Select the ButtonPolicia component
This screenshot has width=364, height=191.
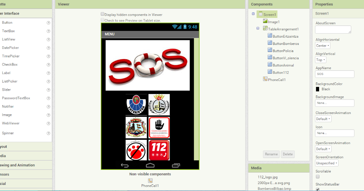click(270, 51)
